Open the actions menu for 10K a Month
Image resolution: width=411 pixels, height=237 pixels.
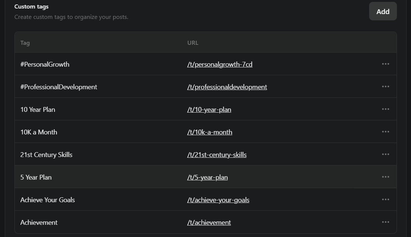tap(385, 131)
